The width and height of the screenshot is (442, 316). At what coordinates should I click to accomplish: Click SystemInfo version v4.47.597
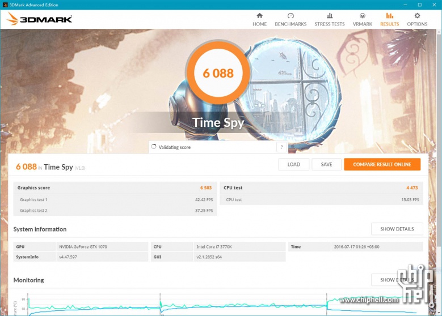(68, 257)
